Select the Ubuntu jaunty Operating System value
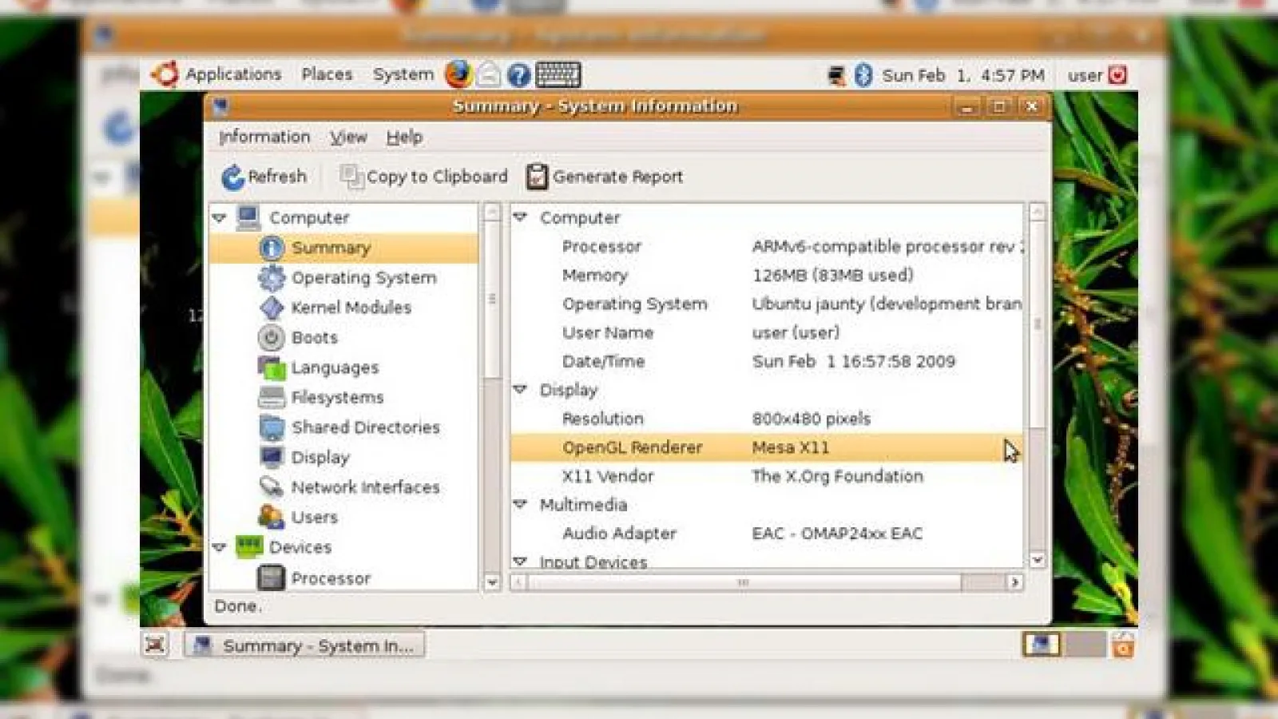Viewport: 1278px width, 719px height. pos(887,304)
